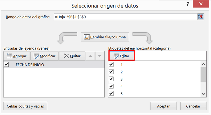
Task: Uncheck the FECHA DE INICIO series checkbox
Action: pos(6,64)
